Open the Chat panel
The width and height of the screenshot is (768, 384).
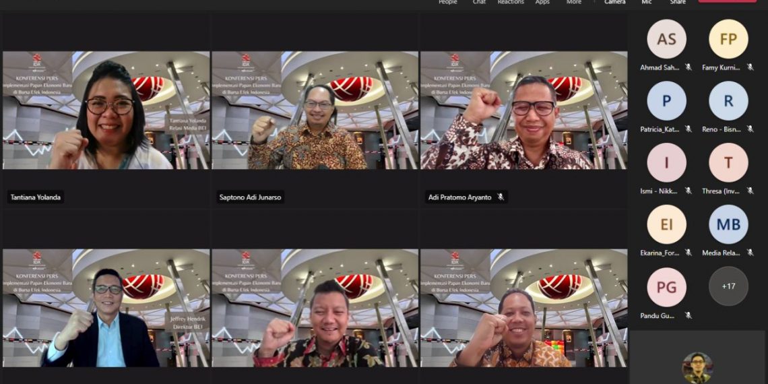(479, 2)
